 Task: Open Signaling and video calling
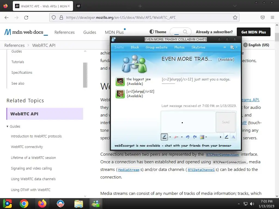31,168
